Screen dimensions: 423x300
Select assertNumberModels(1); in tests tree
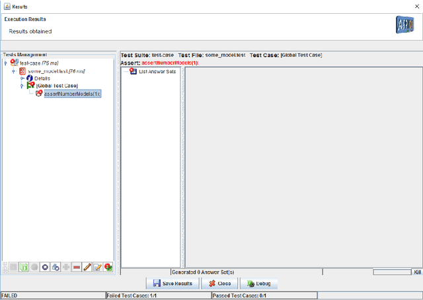(73, 94)
